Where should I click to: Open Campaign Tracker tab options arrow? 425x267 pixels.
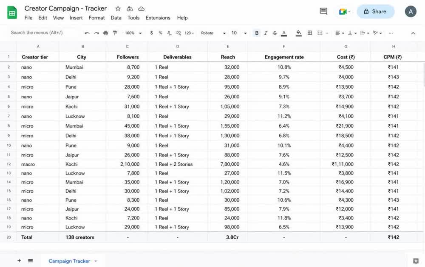96,261
